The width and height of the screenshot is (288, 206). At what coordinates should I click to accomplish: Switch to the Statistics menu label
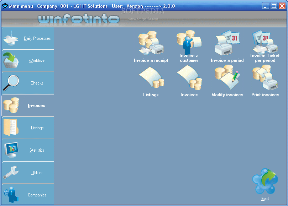pos(37,150)
